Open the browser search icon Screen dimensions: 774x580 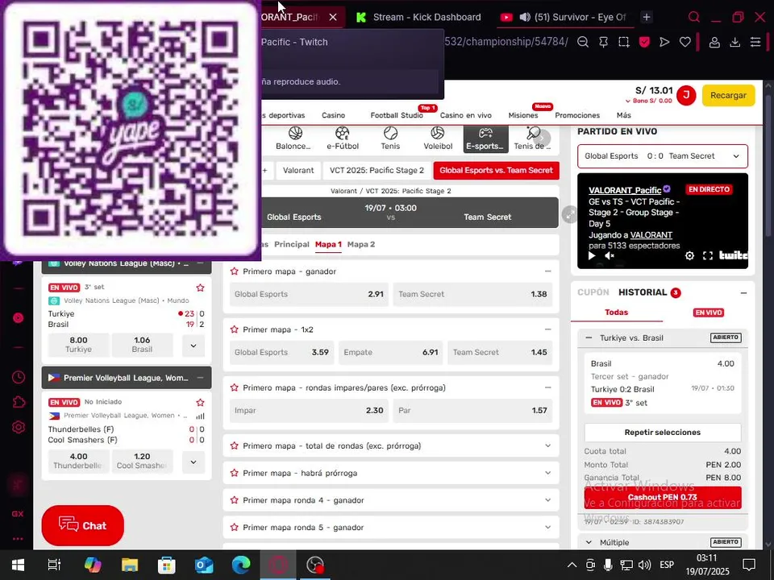(693, 17)
